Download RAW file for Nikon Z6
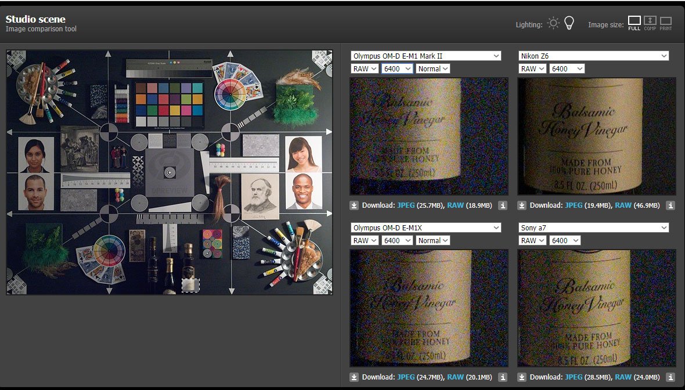This screenshot has width=685, height=390. pyautogui.click(x=623, y=205)
